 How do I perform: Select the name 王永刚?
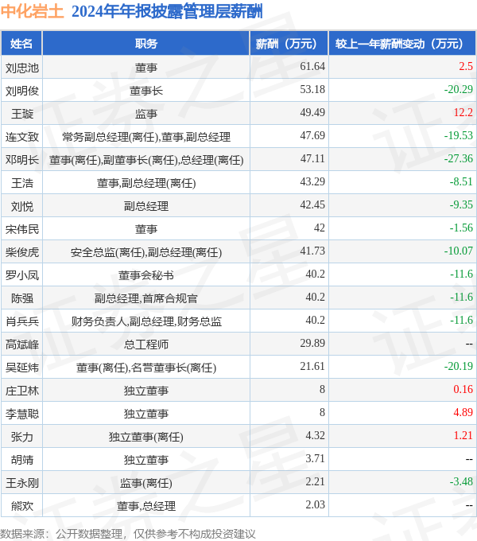(22, 483)
